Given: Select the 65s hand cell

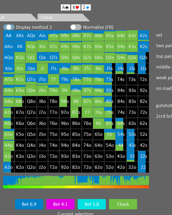Looking at the screenshot, I should (x=110, y=123).
